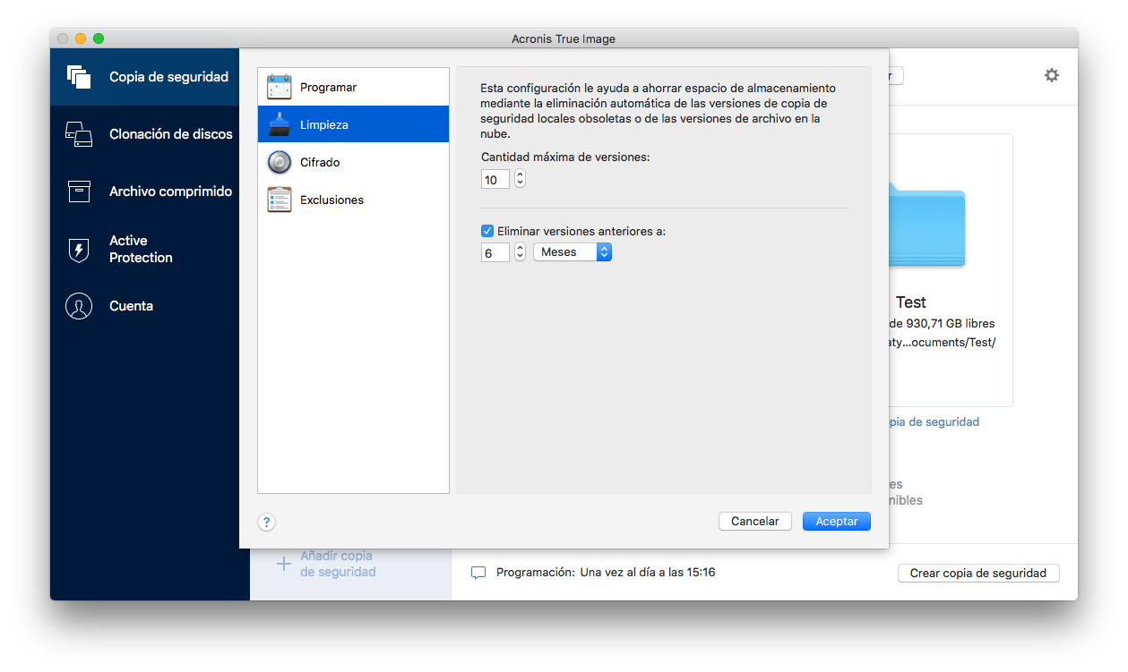Select the Programar calendar icon
Screen dimensions: 1128x672
(279, 86)
